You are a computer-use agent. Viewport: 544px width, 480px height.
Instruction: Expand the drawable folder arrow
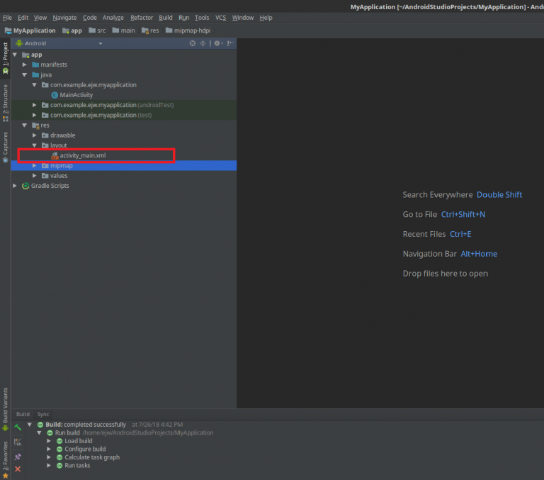[34, 135]
